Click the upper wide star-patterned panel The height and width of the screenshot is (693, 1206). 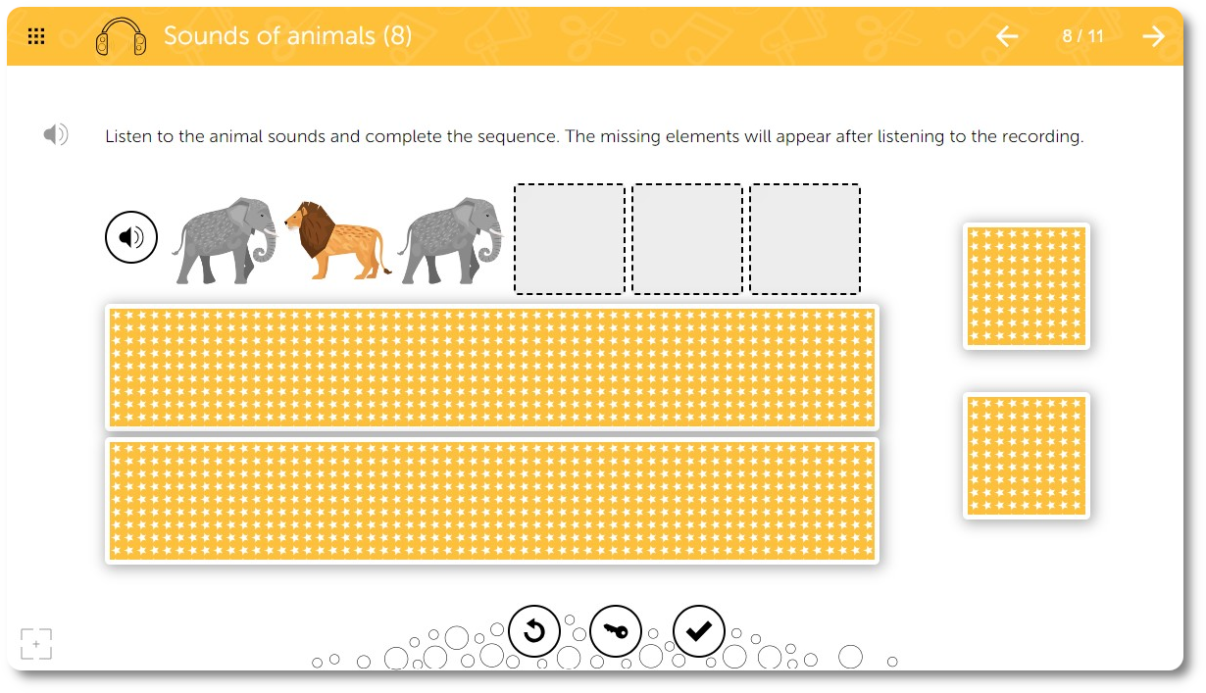(492, 368)
